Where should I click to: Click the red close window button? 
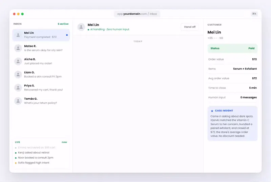(14, 14)
